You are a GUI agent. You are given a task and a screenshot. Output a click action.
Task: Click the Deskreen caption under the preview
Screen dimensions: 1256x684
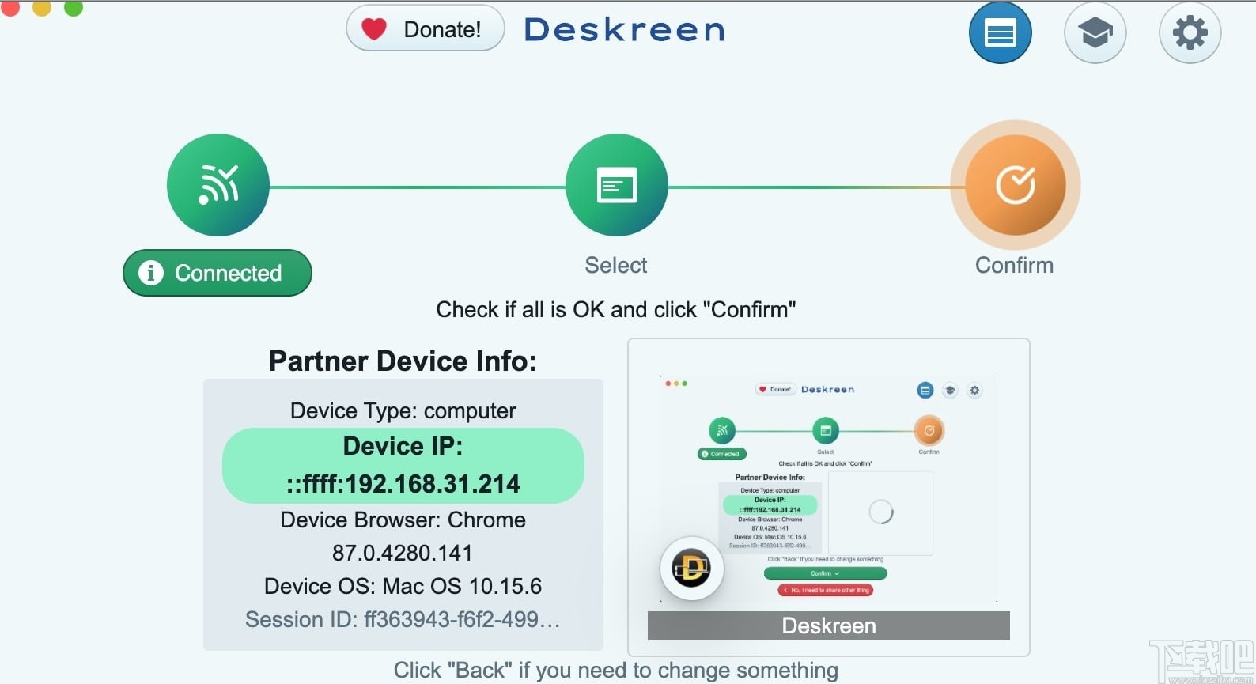(x=829, y=625)
